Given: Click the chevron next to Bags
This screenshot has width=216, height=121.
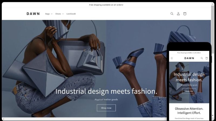Looking at the screenshot, I should click(x=52, y=14).
